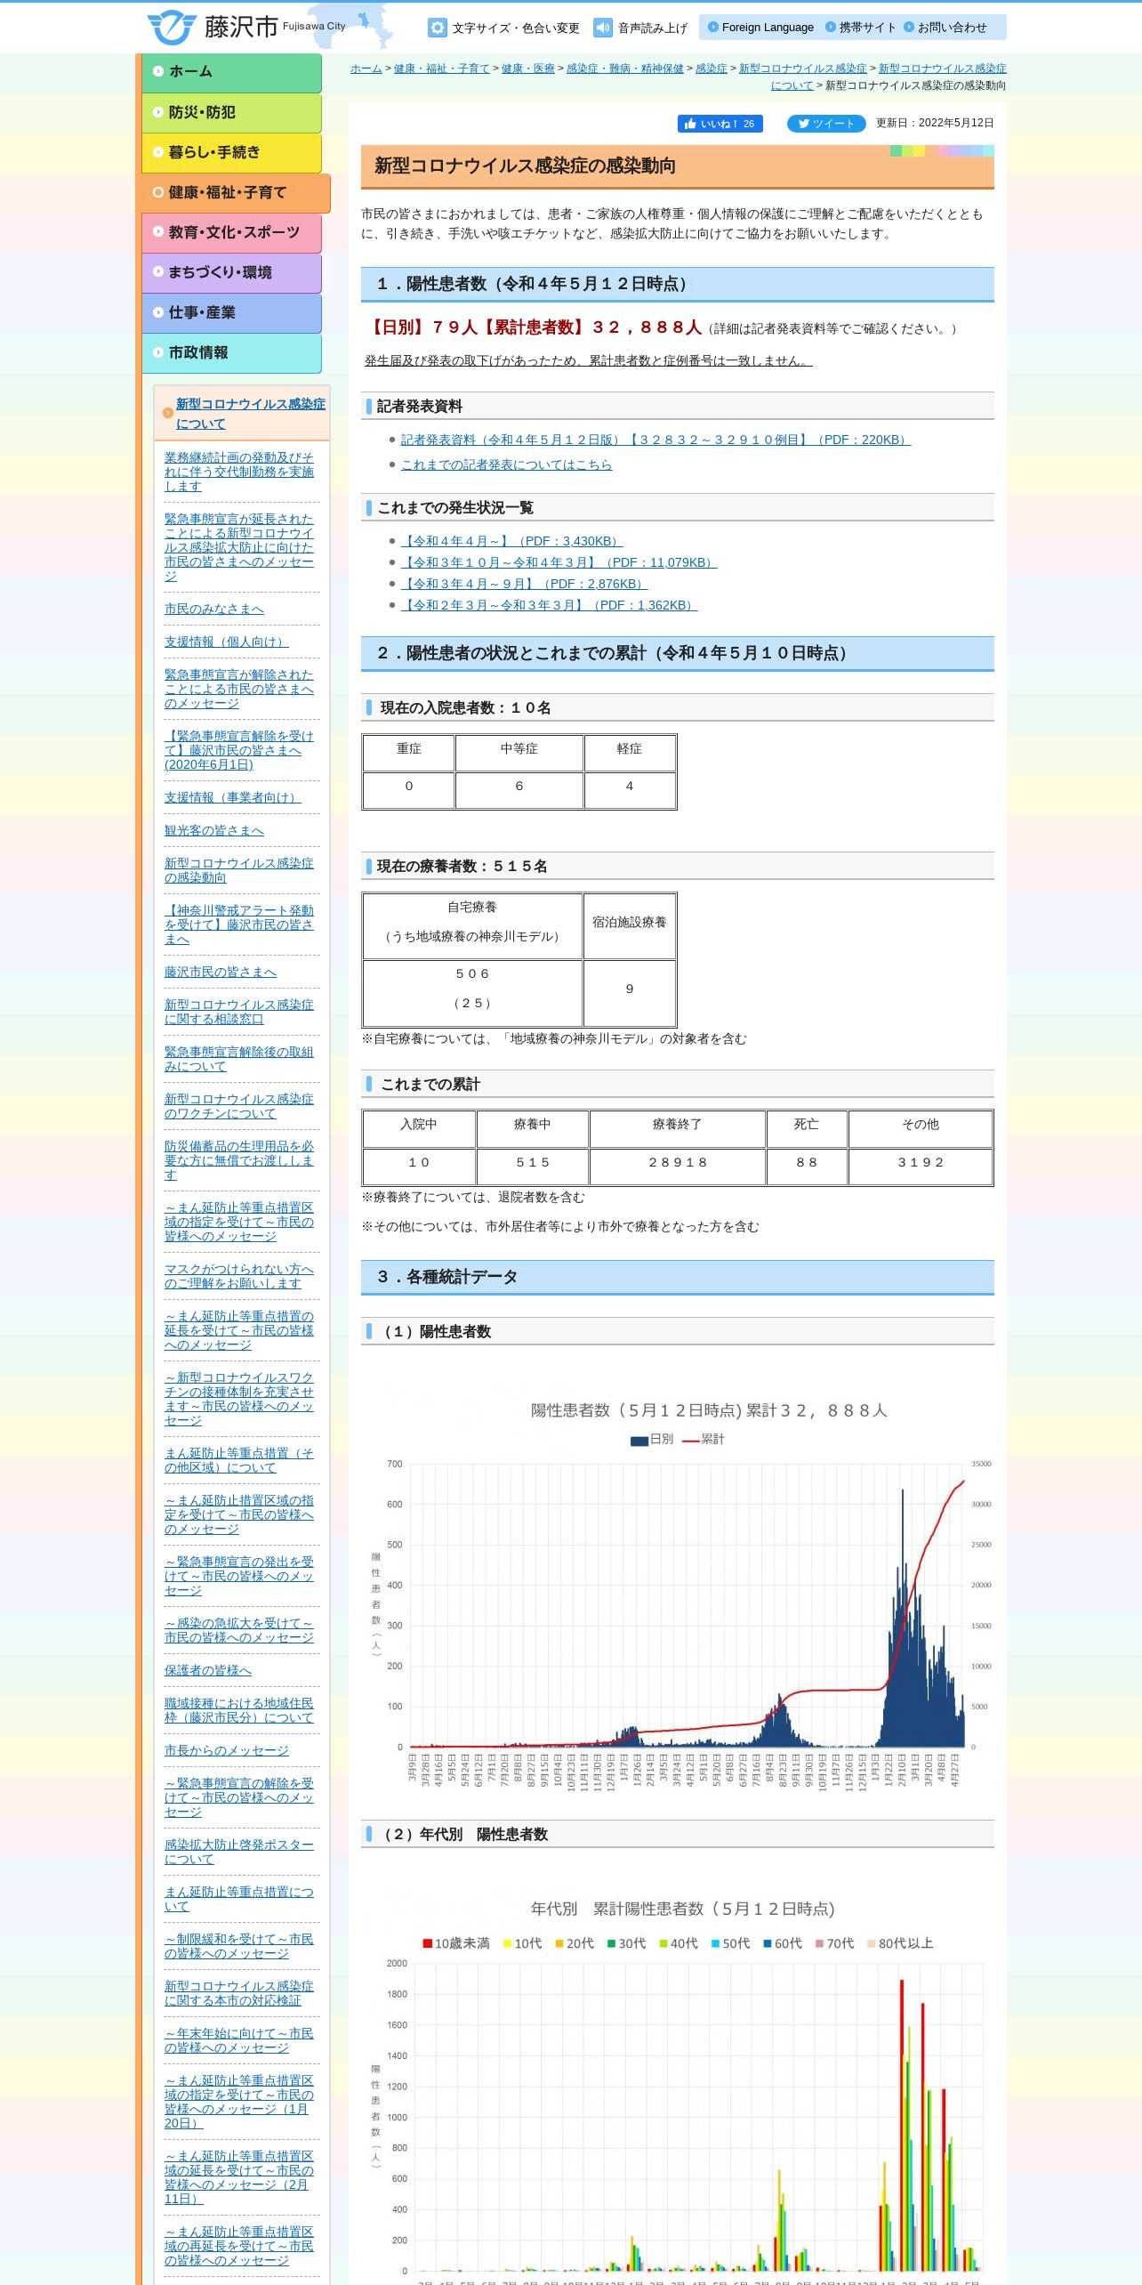Image resolution: width=1142 pixels, height=2285 pixels.
Task: Click breadcrumb link ホーム
Action: pos(366,69)
